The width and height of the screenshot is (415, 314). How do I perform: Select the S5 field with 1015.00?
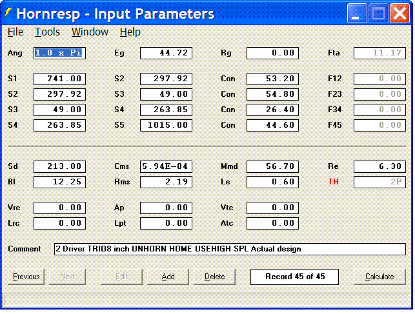point(167,125)
